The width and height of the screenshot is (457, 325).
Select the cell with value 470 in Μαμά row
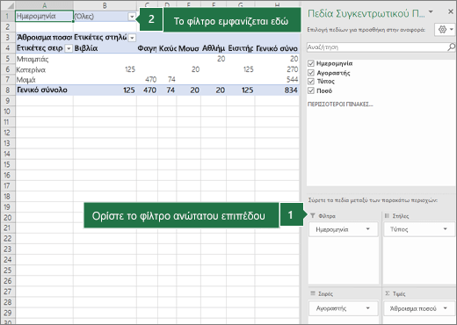tap(147, 80)
